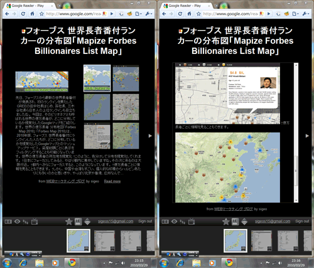Bookmark the page with left window's star
The image size is (314, 268).
(41, 14)
